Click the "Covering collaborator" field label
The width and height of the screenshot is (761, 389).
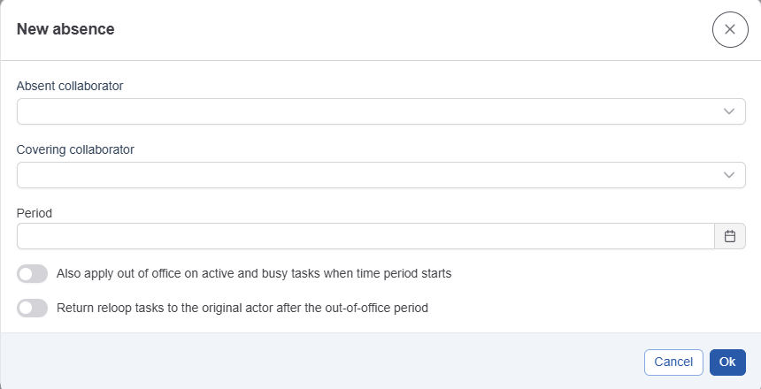75,149
